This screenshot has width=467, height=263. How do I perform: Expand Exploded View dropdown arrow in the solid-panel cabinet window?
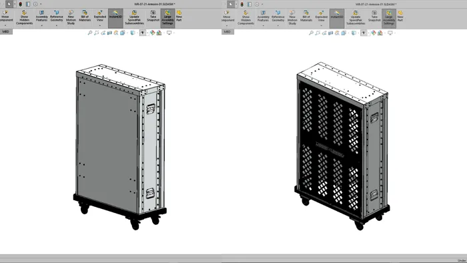pyautogui.click(x=100, y=25)
